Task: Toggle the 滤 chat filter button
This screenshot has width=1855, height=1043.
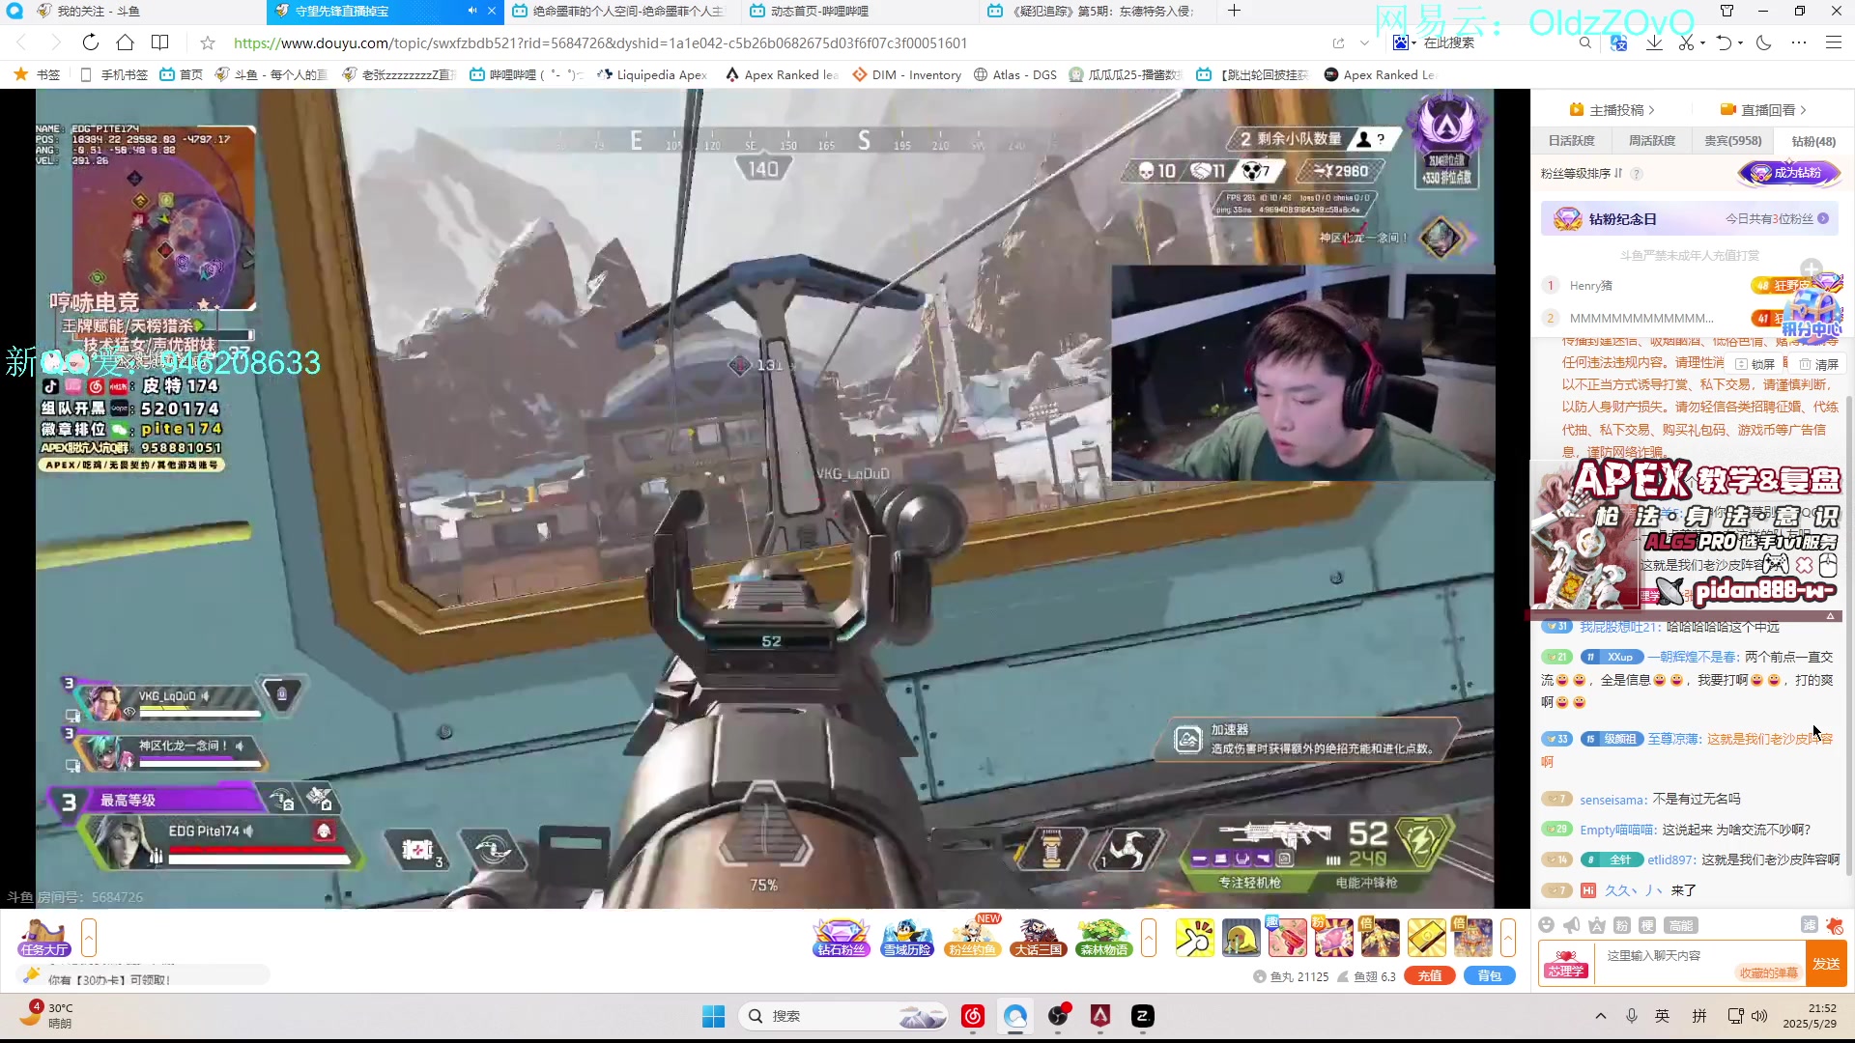Action: 1810,924
